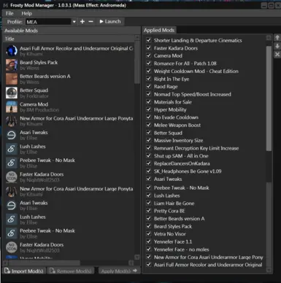
Task: Uncheck Shorter Landing & Departure Cinematics
Action: point(148,40)
